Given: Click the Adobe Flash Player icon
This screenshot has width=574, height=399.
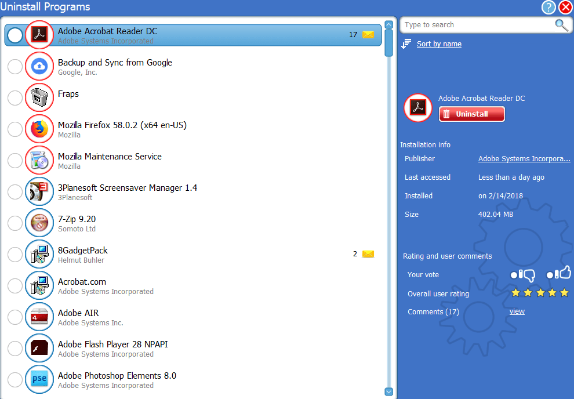Looking at the screenshot, I should pos(39,348).
